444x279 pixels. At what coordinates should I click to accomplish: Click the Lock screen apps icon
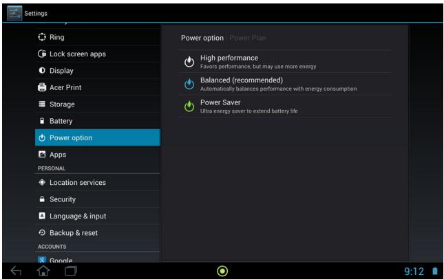click(42, 54)
